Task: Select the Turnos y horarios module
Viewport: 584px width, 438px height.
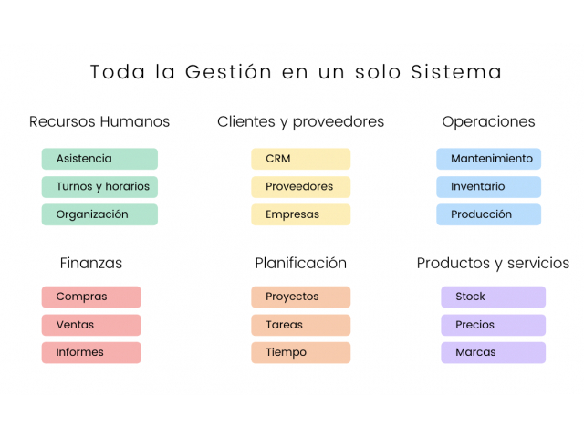Action: point(99,186)
